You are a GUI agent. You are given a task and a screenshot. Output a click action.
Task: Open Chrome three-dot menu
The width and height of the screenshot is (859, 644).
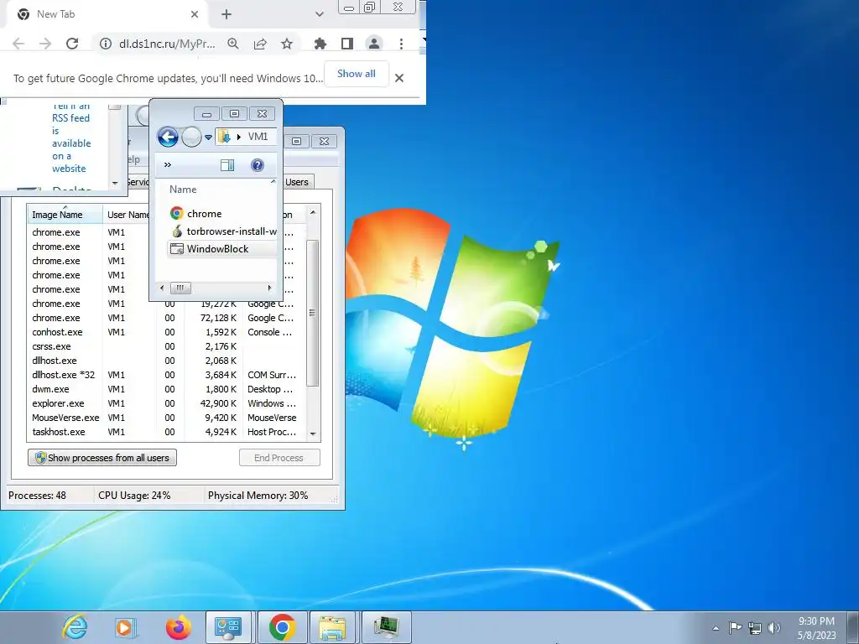point(402,44)
